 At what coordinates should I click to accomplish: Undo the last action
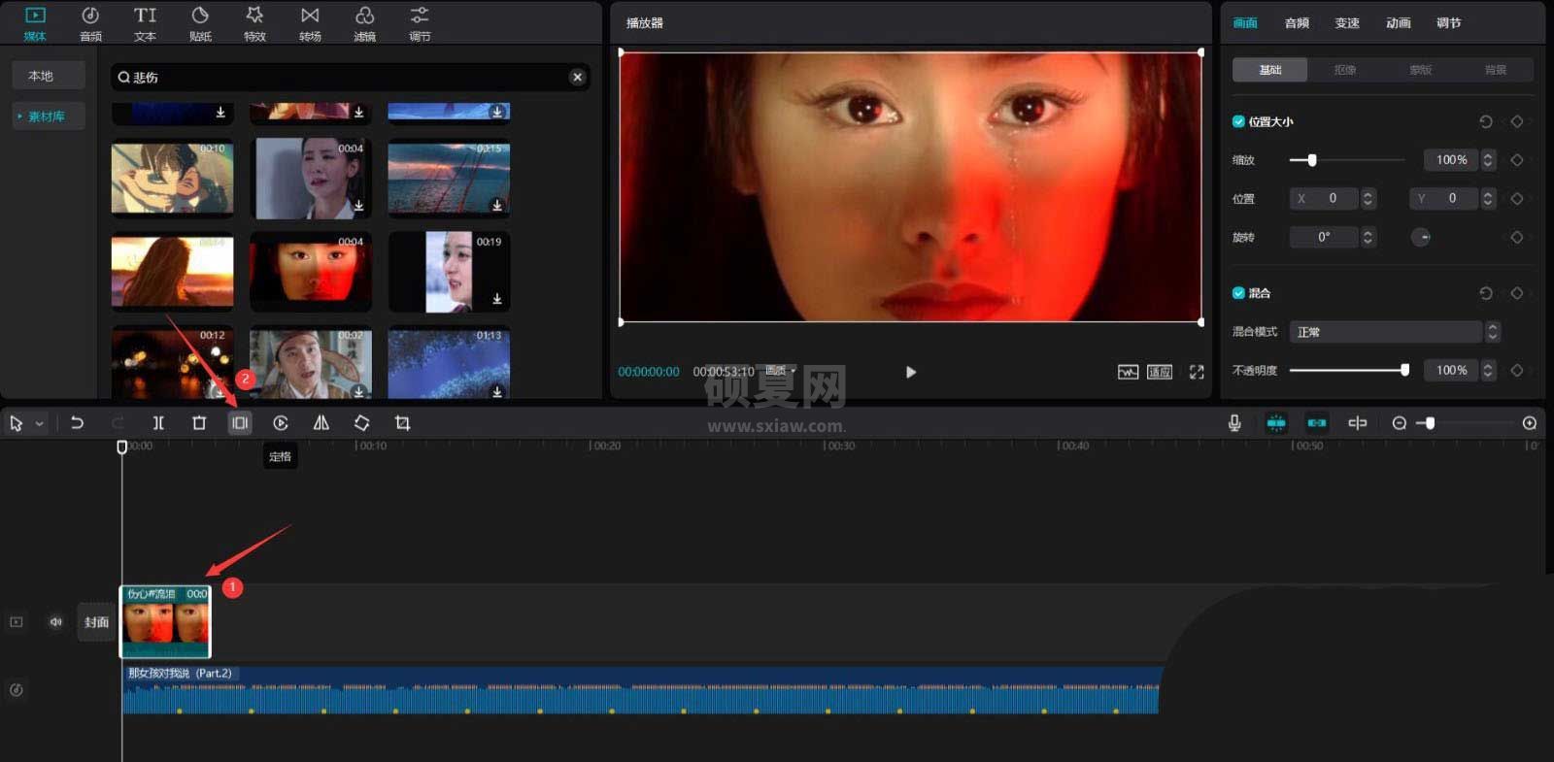77,423
